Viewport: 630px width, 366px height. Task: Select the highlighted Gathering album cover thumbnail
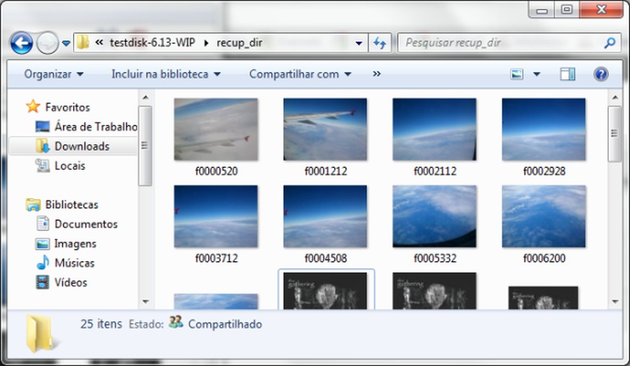pos(325,290)
